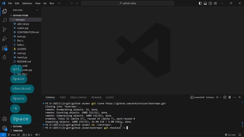Screen dimensions: 244x137
Task: Open the Source Control view
Action: coord(5,30)
